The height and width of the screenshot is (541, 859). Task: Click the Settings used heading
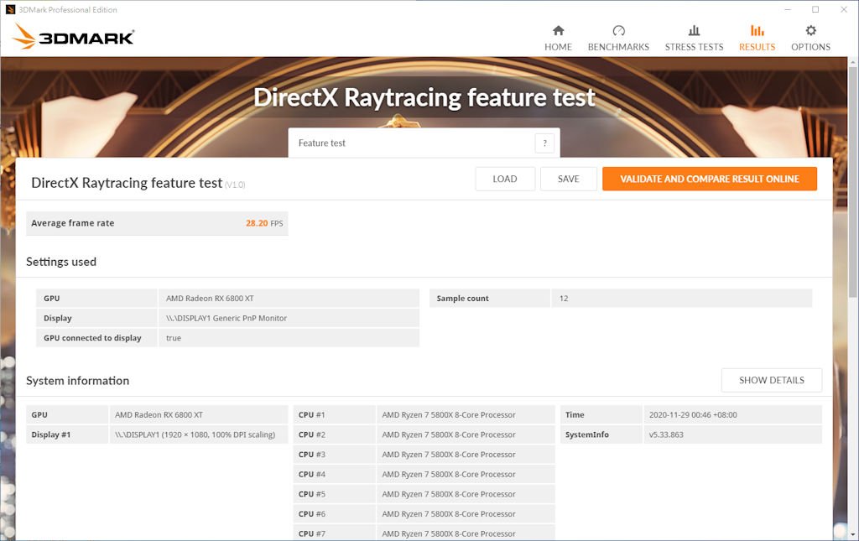[x=60, y=262]
